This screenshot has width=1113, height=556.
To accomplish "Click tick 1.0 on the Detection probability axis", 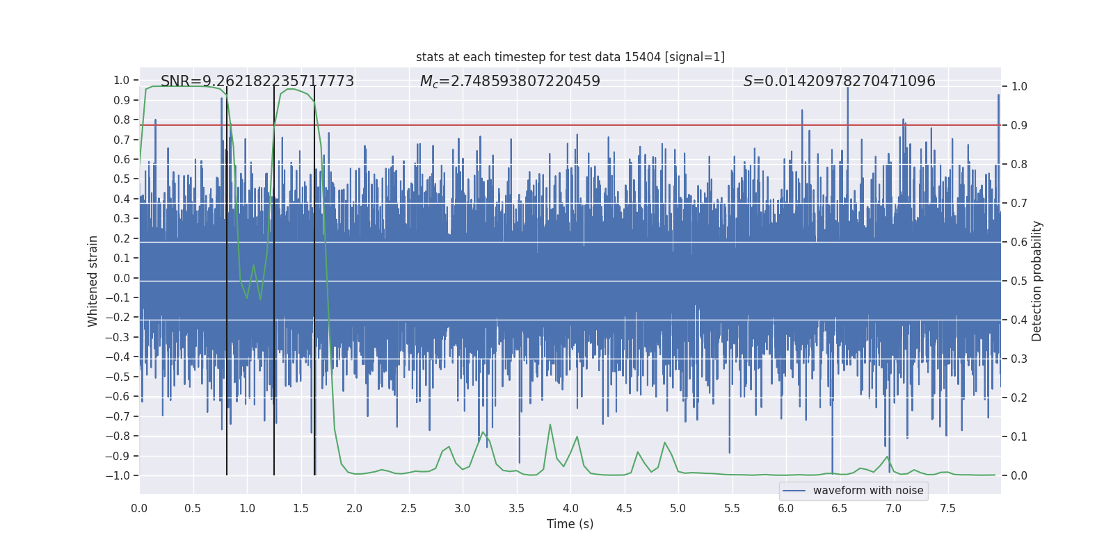I will tap(1019, 87).
